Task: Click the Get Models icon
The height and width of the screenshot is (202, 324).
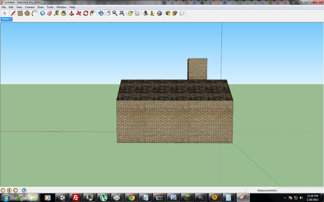Action: pyautogui.click(x=168, y=13)
